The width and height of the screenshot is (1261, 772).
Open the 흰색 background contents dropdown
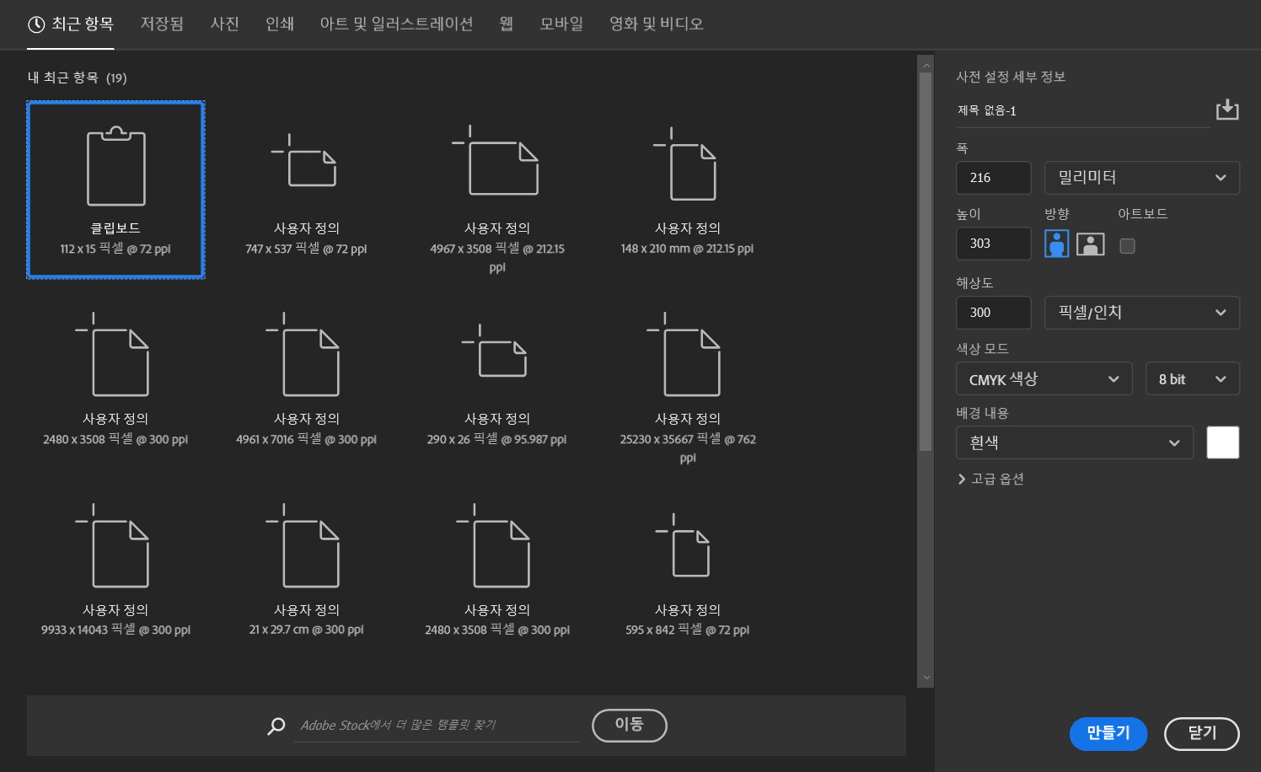pos(1075,442)
